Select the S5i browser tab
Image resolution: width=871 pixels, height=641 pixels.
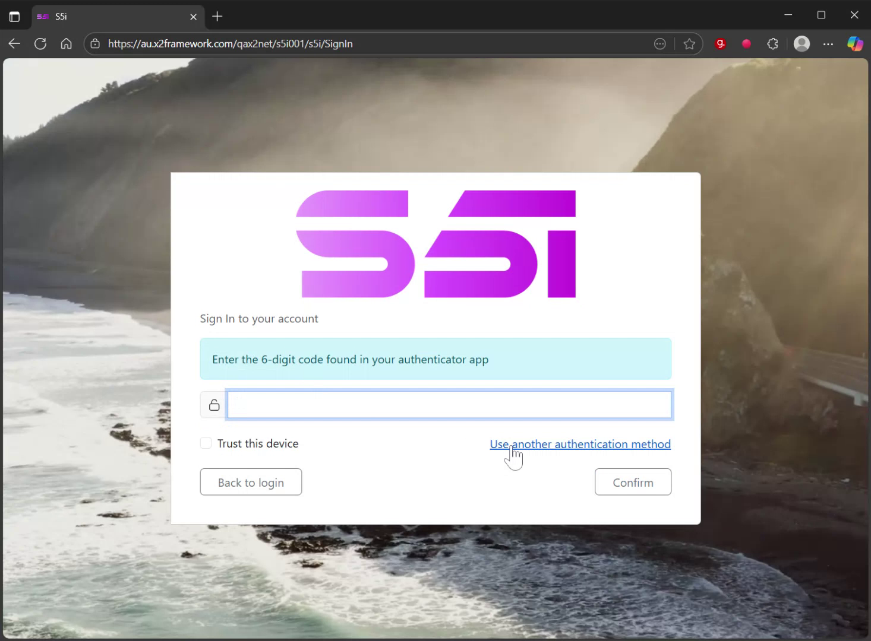click(x=118, y=17)
